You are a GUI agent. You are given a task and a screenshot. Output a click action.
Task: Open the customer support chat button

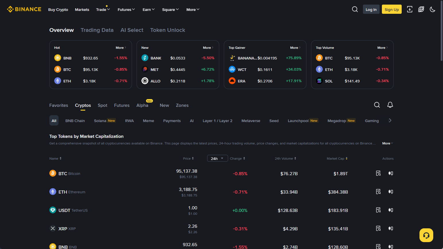[426, 235]
